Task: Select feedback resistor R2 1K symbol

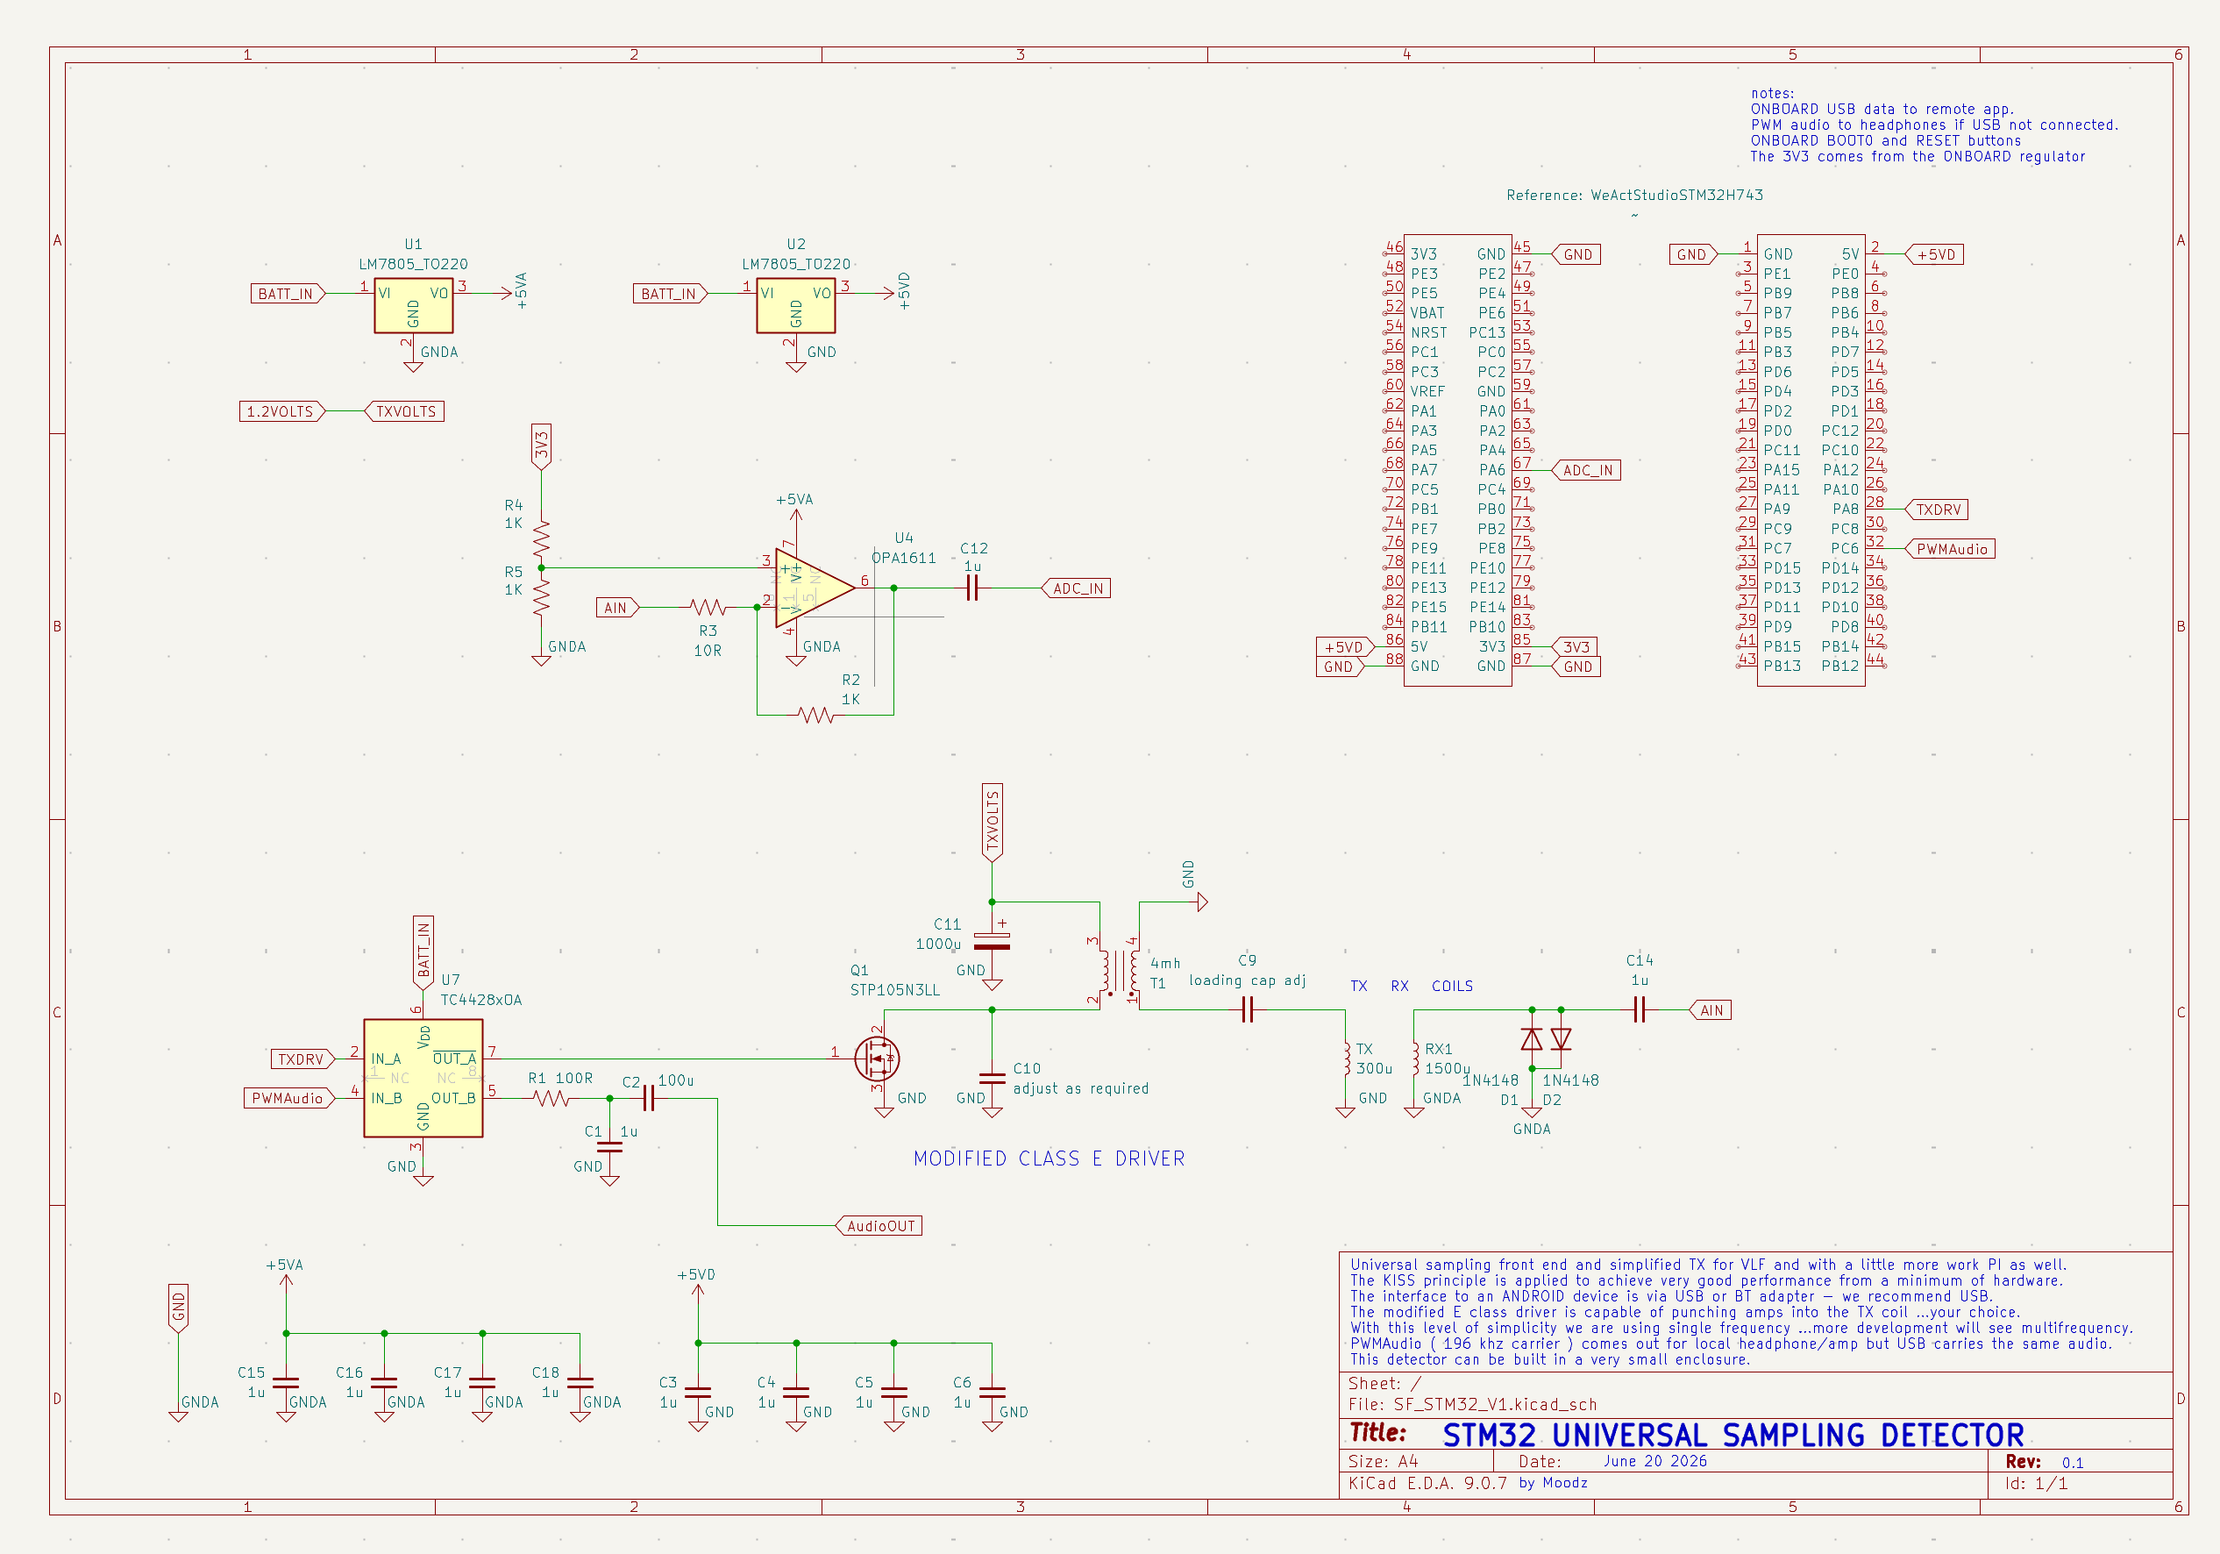Action: [815, 715]
